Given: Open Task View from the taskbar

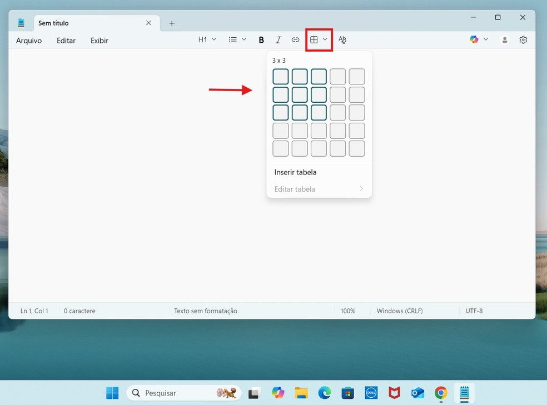Looking at the screenshot, I should click(x=255, y=393).
